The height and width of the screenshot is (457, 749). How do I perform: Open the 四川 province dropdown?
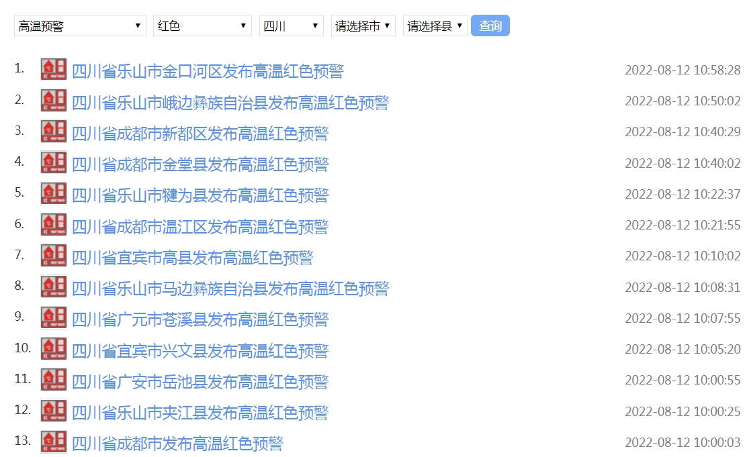coord(292,26)
